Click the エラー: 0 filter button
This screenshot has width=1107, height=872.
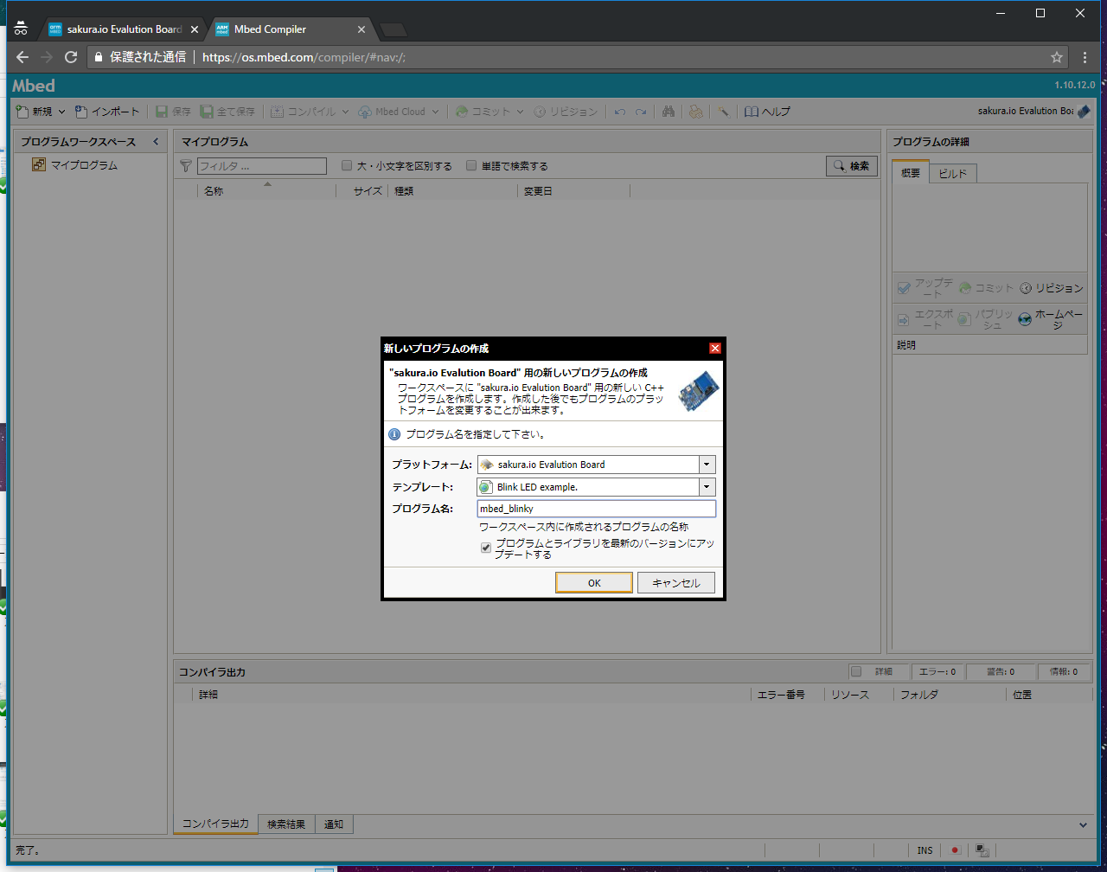coord(936,671)
